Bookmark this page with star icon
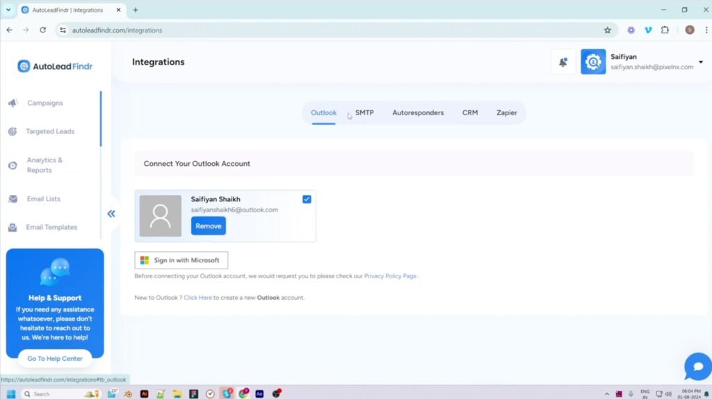 [608, 30]
